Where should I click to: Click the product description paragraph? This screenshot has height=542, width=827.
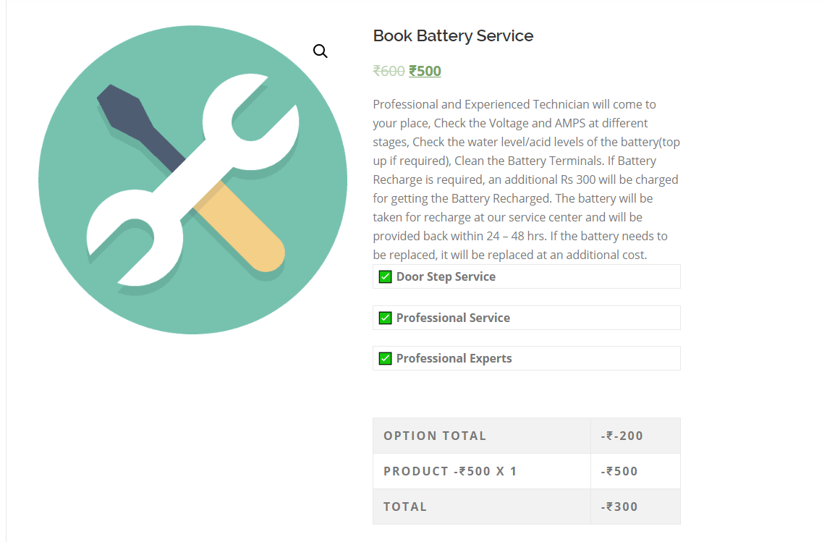[x=526, y=179]
